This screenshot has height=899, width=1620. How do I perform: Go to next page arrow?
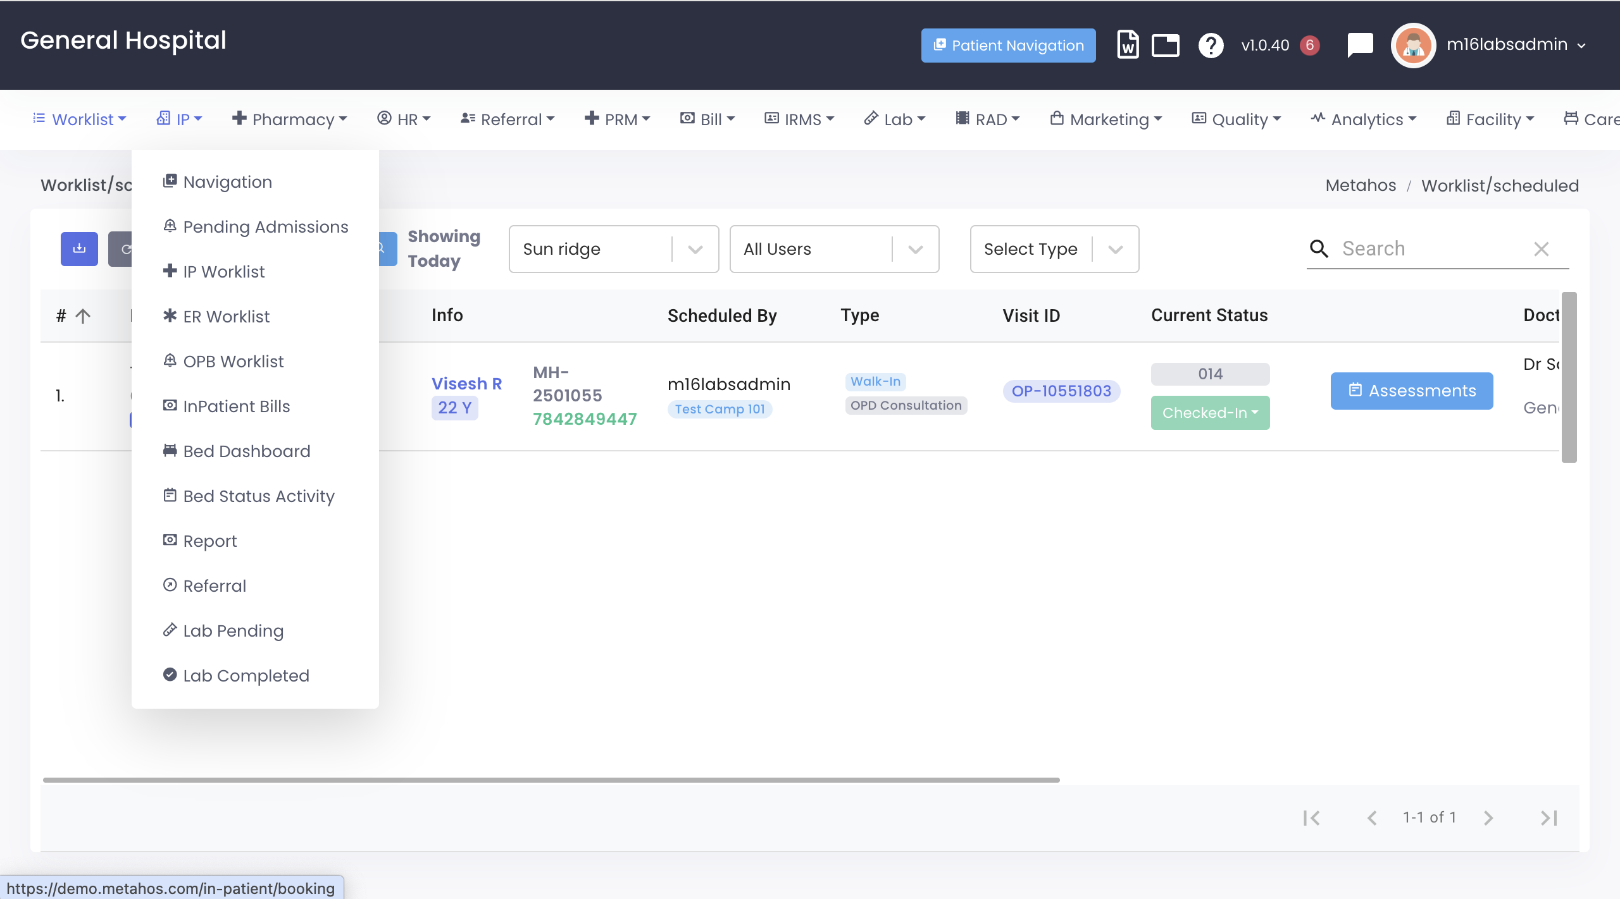(x=1488, y=818)
